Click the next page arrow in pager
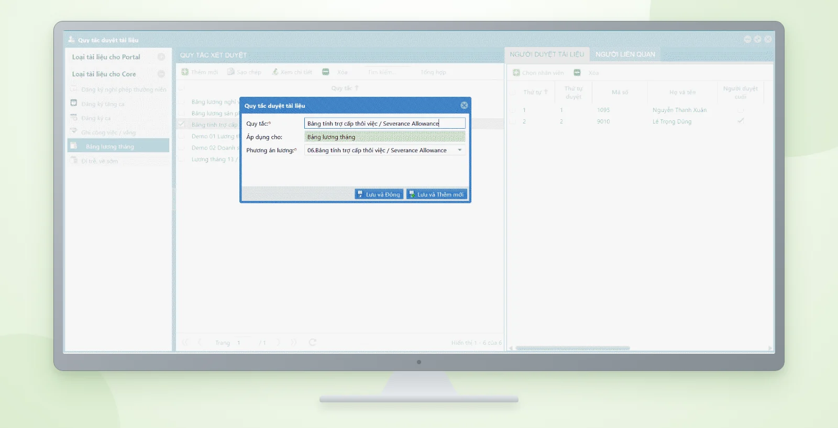The height and width of the screenshot is (428, 838). click(279, 342)
